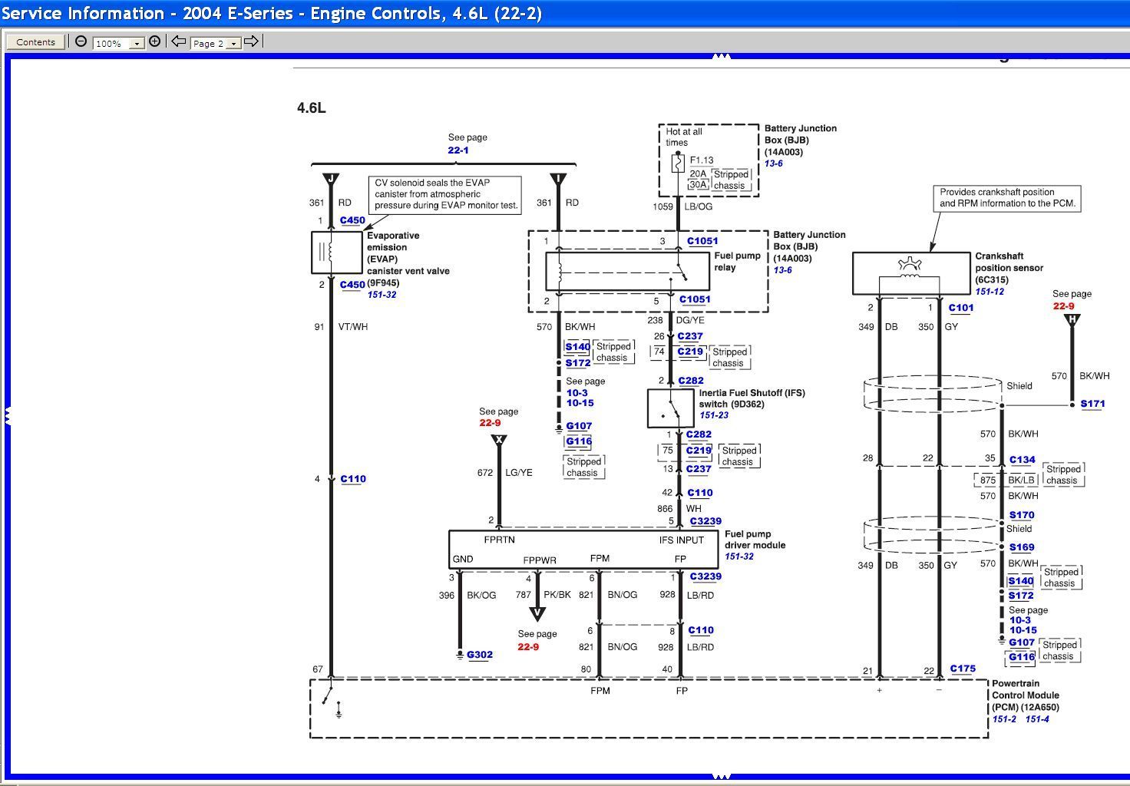Click the C101 crankshaft sensor connector link
Screen dimensions: 1130x786
click(x=960, y=308)
